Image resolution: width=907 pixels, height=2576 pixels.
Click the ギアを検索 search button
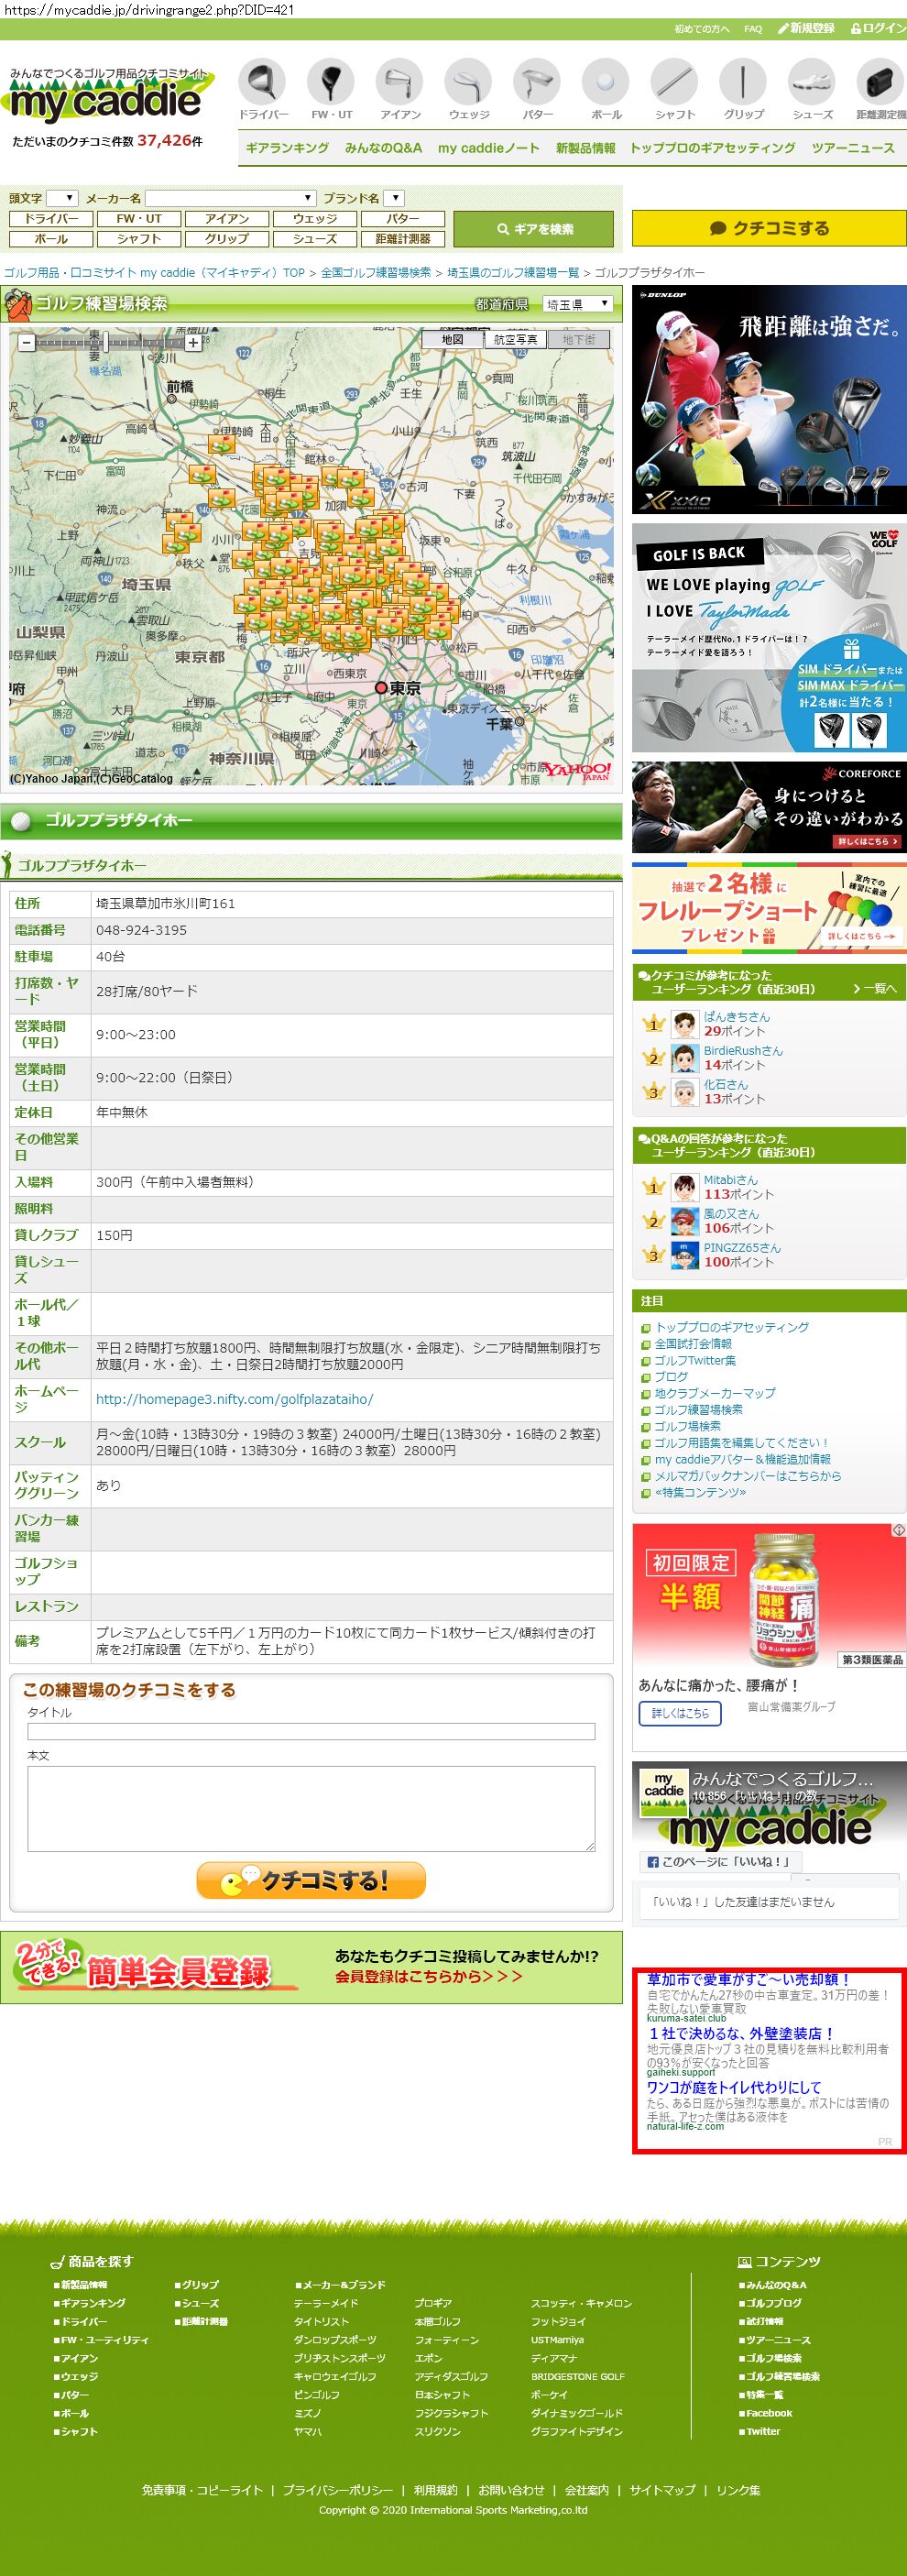coord(533,229)
